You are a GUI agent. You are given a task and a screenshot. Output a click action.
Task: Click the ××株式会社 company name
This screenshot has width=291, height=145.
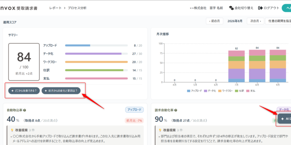tap(198, 8)
